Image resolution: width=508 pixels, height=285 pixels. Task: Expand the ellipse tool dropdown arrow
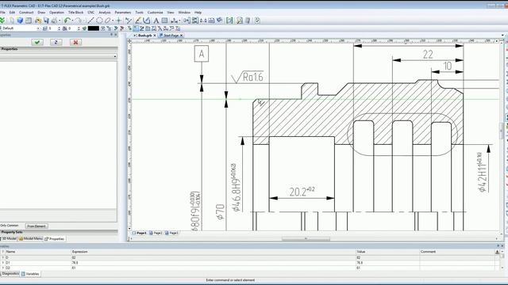coord(113,21)
